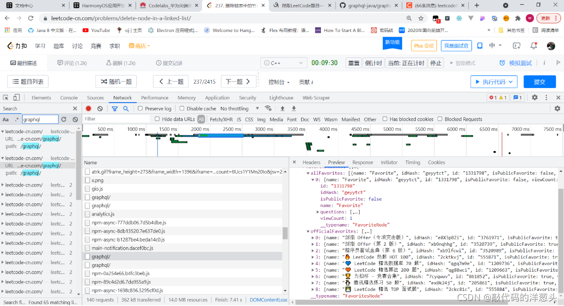Click the 随机一题 random problem button
564x306 pixels.
(x=116, y=82)
